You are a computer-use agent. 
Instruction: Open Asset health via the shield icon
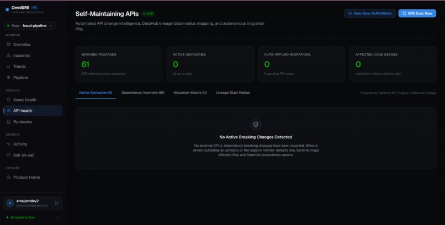[8, 100]
